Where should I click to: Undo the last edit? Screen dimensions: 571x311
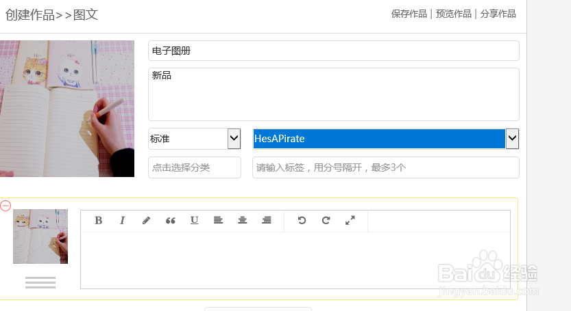[x=302, y=220]
